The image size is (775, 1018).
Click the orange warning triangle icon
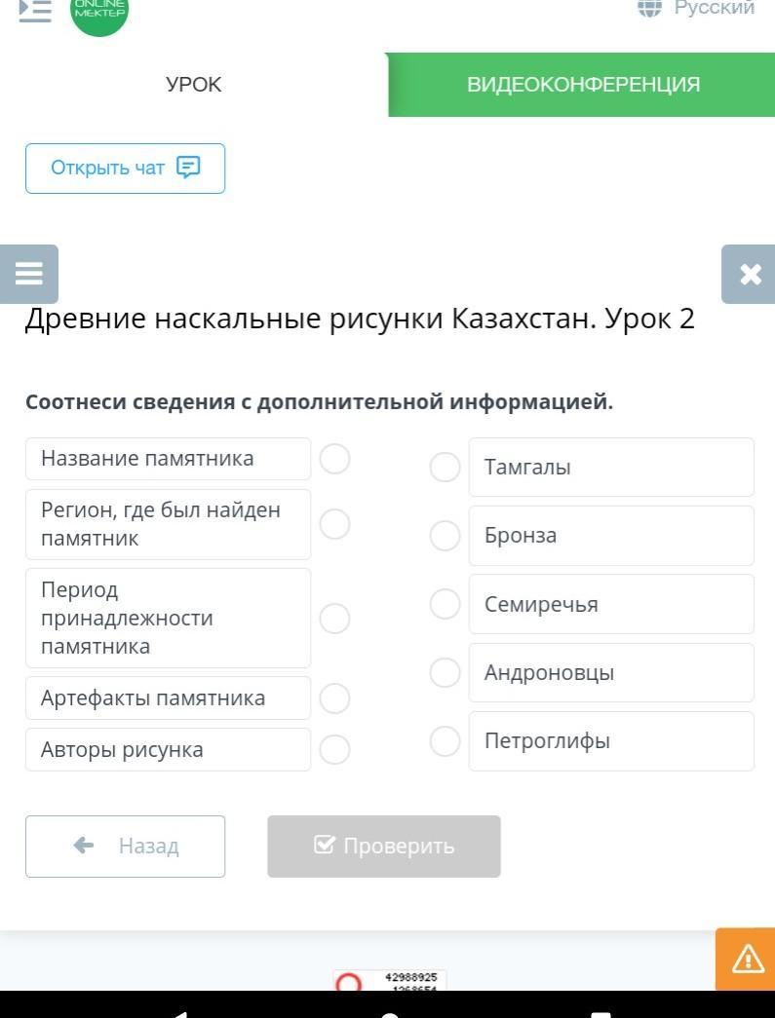[x=747, y=960]
